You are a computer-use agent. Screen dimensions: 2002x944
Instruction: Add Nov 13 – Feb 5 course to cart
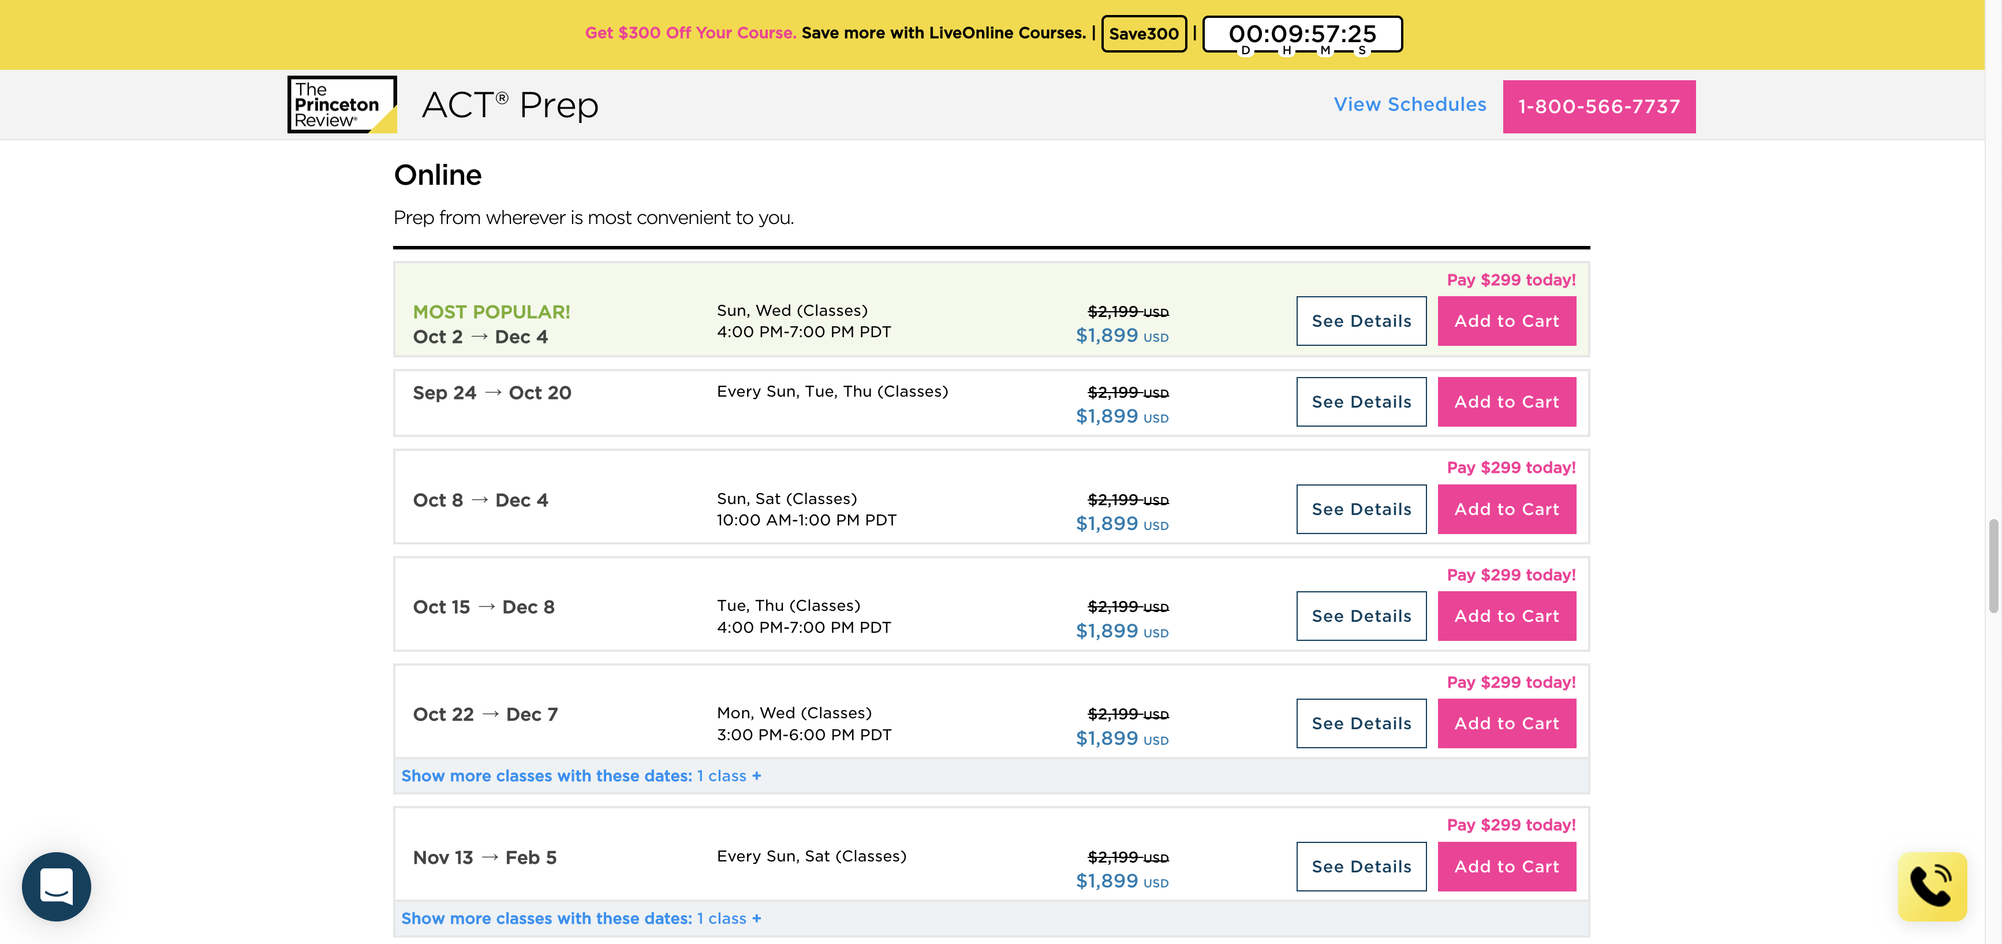(1506, 866)
